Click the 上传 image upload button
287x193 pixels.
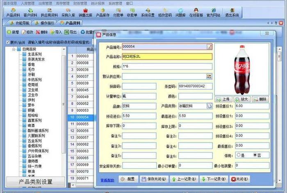[x=223, y=99]
